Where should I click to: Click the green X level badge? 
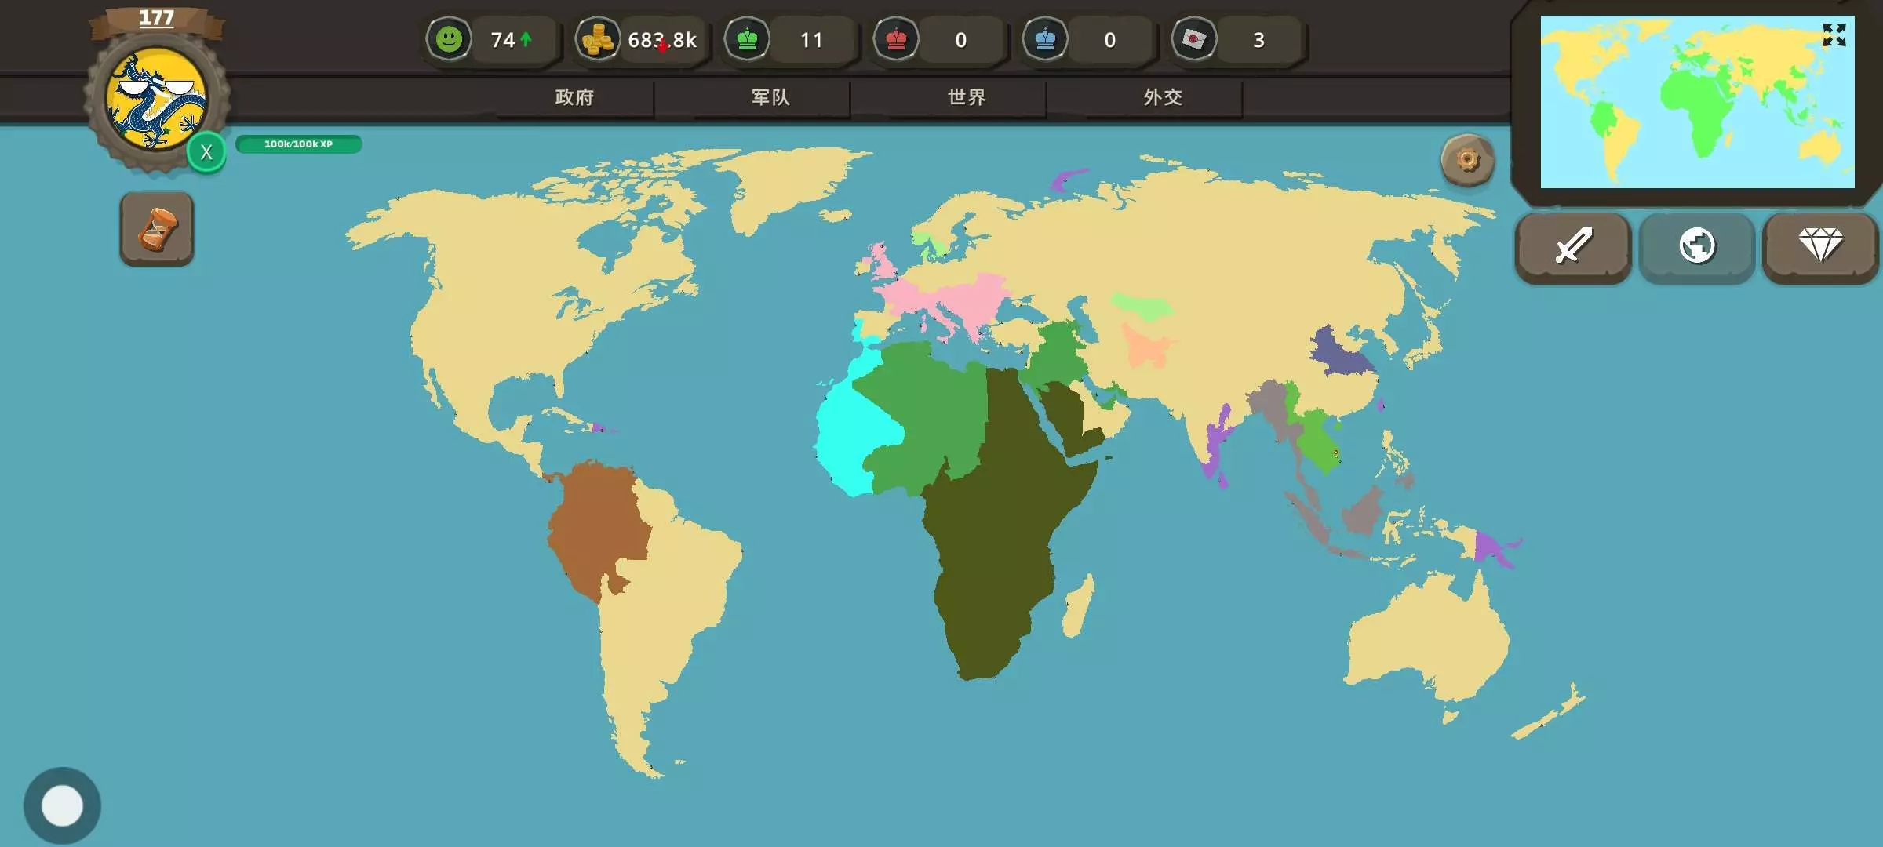[x=206, y=152]
